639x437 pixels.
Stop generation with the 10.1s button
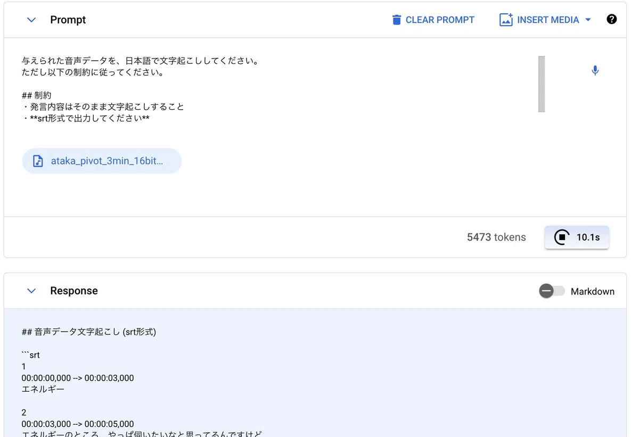click(x=577, y=237)
